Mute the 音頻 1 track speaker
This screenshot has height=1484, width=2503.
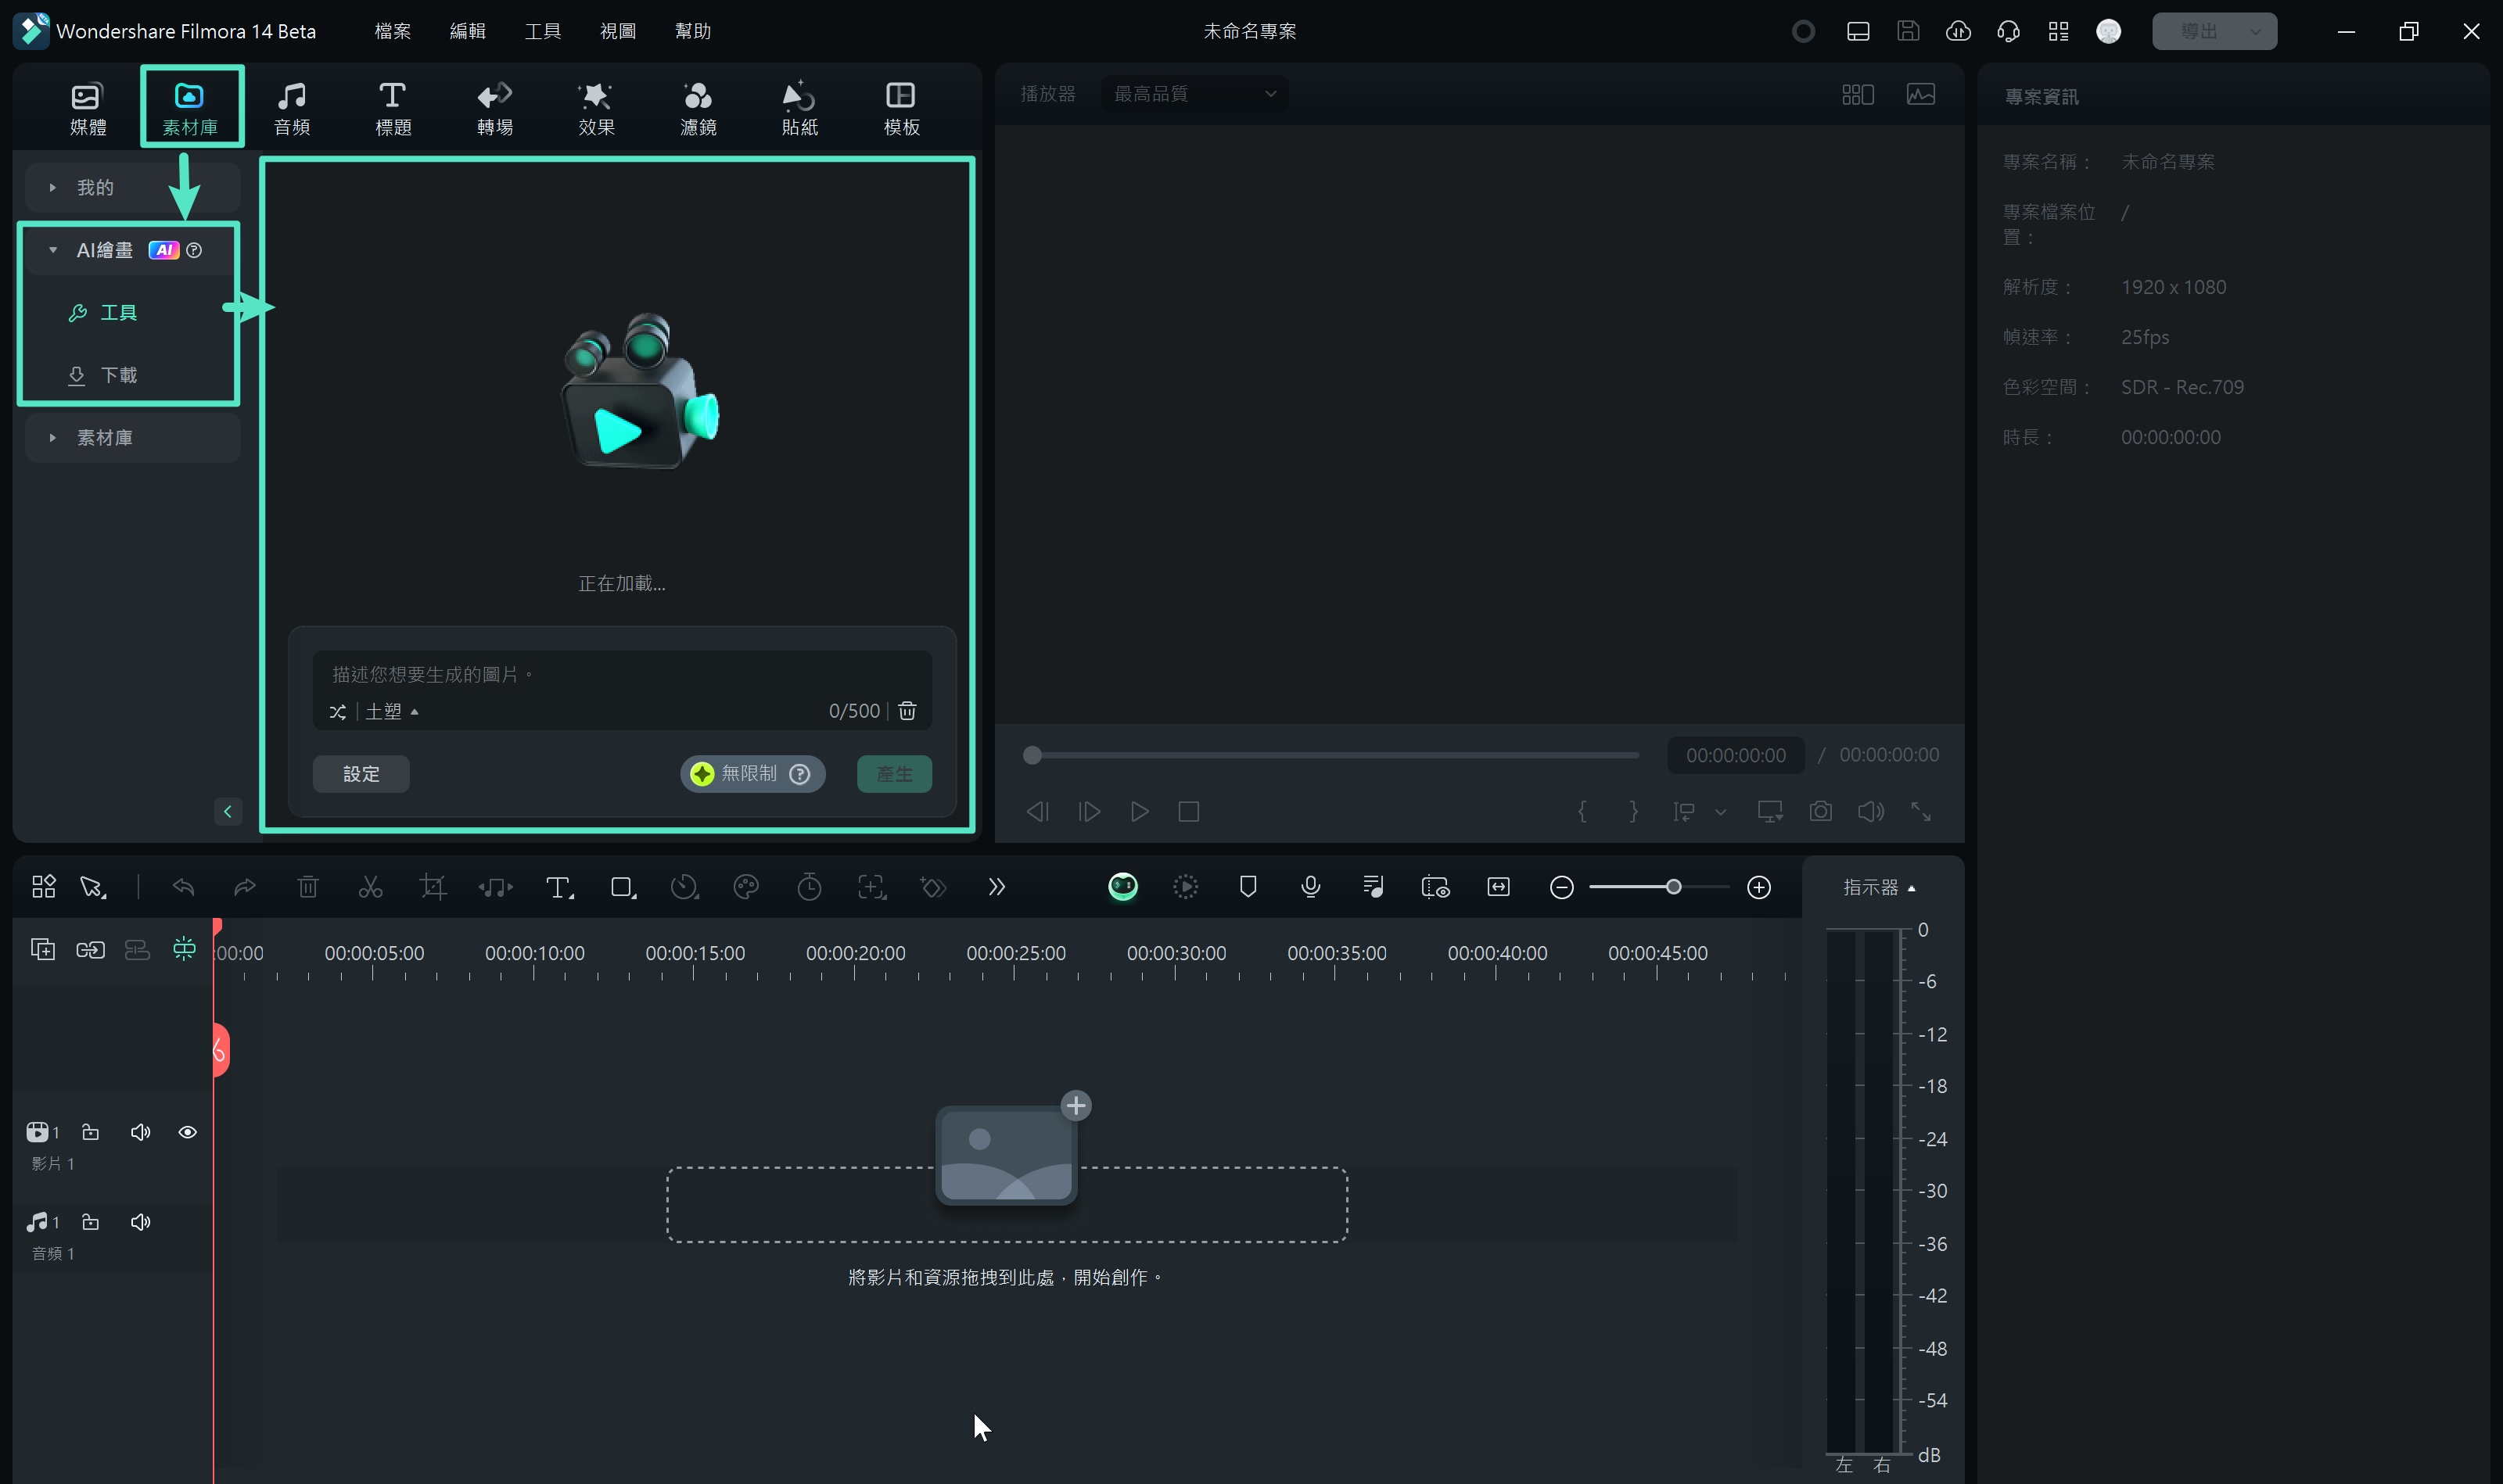140,1222
